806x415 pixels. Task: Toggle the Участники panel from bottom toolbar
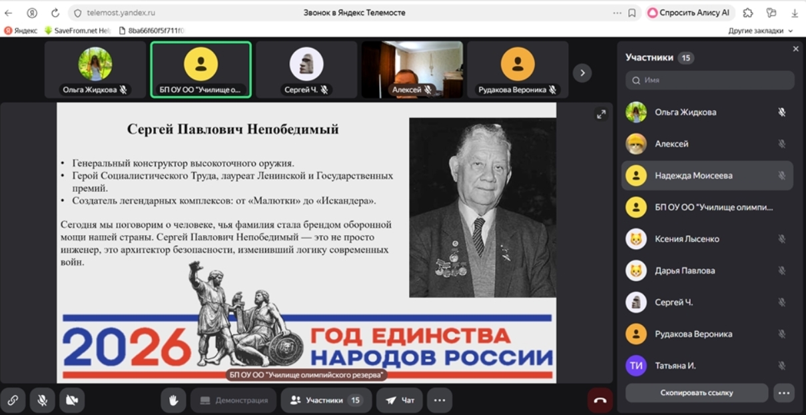click(326, 400)
